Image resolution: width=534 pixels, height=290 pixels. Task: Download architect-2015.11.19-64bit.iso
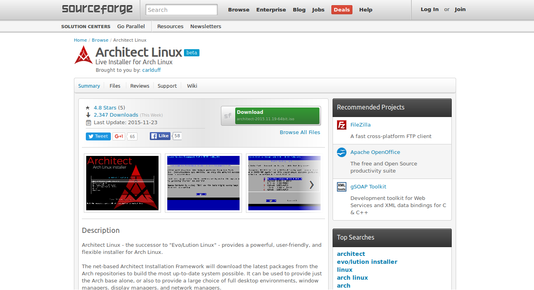277,115
